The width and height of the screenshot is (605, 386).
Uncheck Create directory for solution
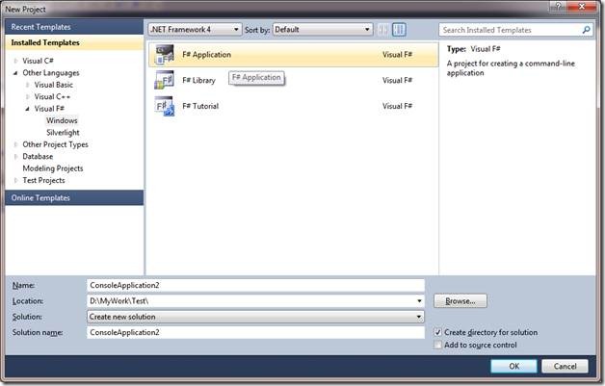438,332
